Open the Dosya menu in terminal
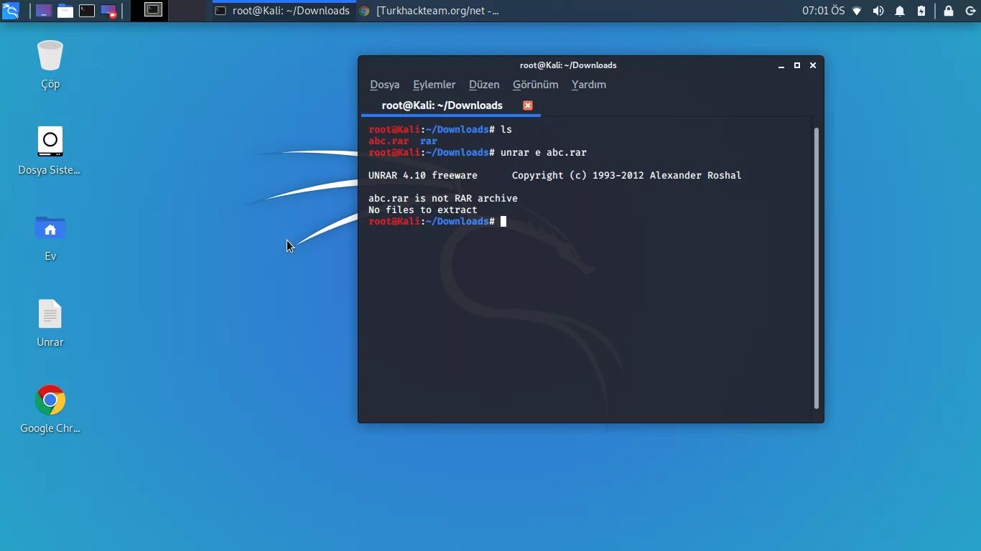 click(x=384, y=85)
